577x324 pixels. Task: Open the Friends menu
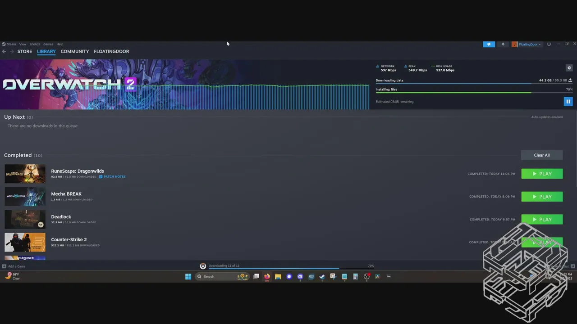tap(35, 44)
